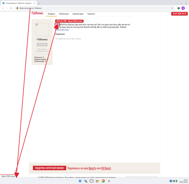The image size is (189, 184).
Task: Click the volume speaker tray icon
Action: tap(174, 181)
